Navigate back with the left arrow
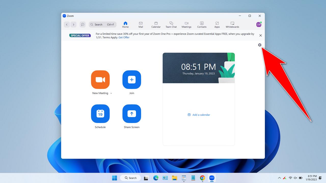Image resolution: width=326 pixels, height=183 pixels. tap(67, 24)
